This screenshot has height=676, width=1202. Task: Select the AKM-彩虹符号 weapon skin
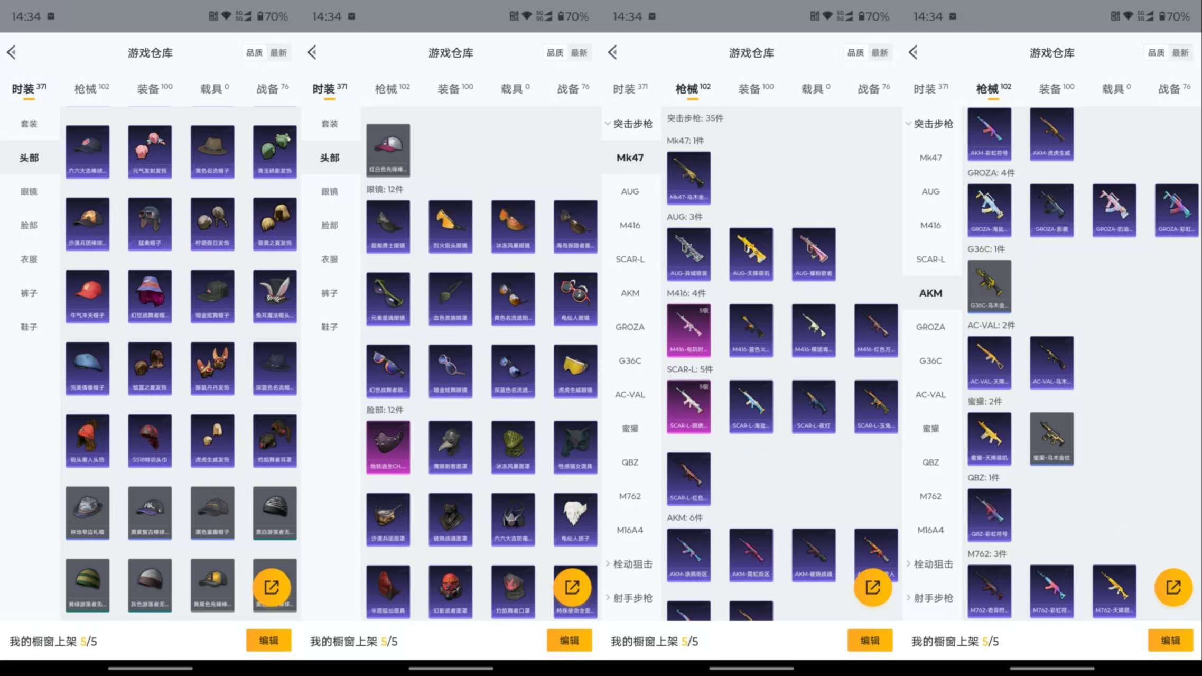point(989,134)
